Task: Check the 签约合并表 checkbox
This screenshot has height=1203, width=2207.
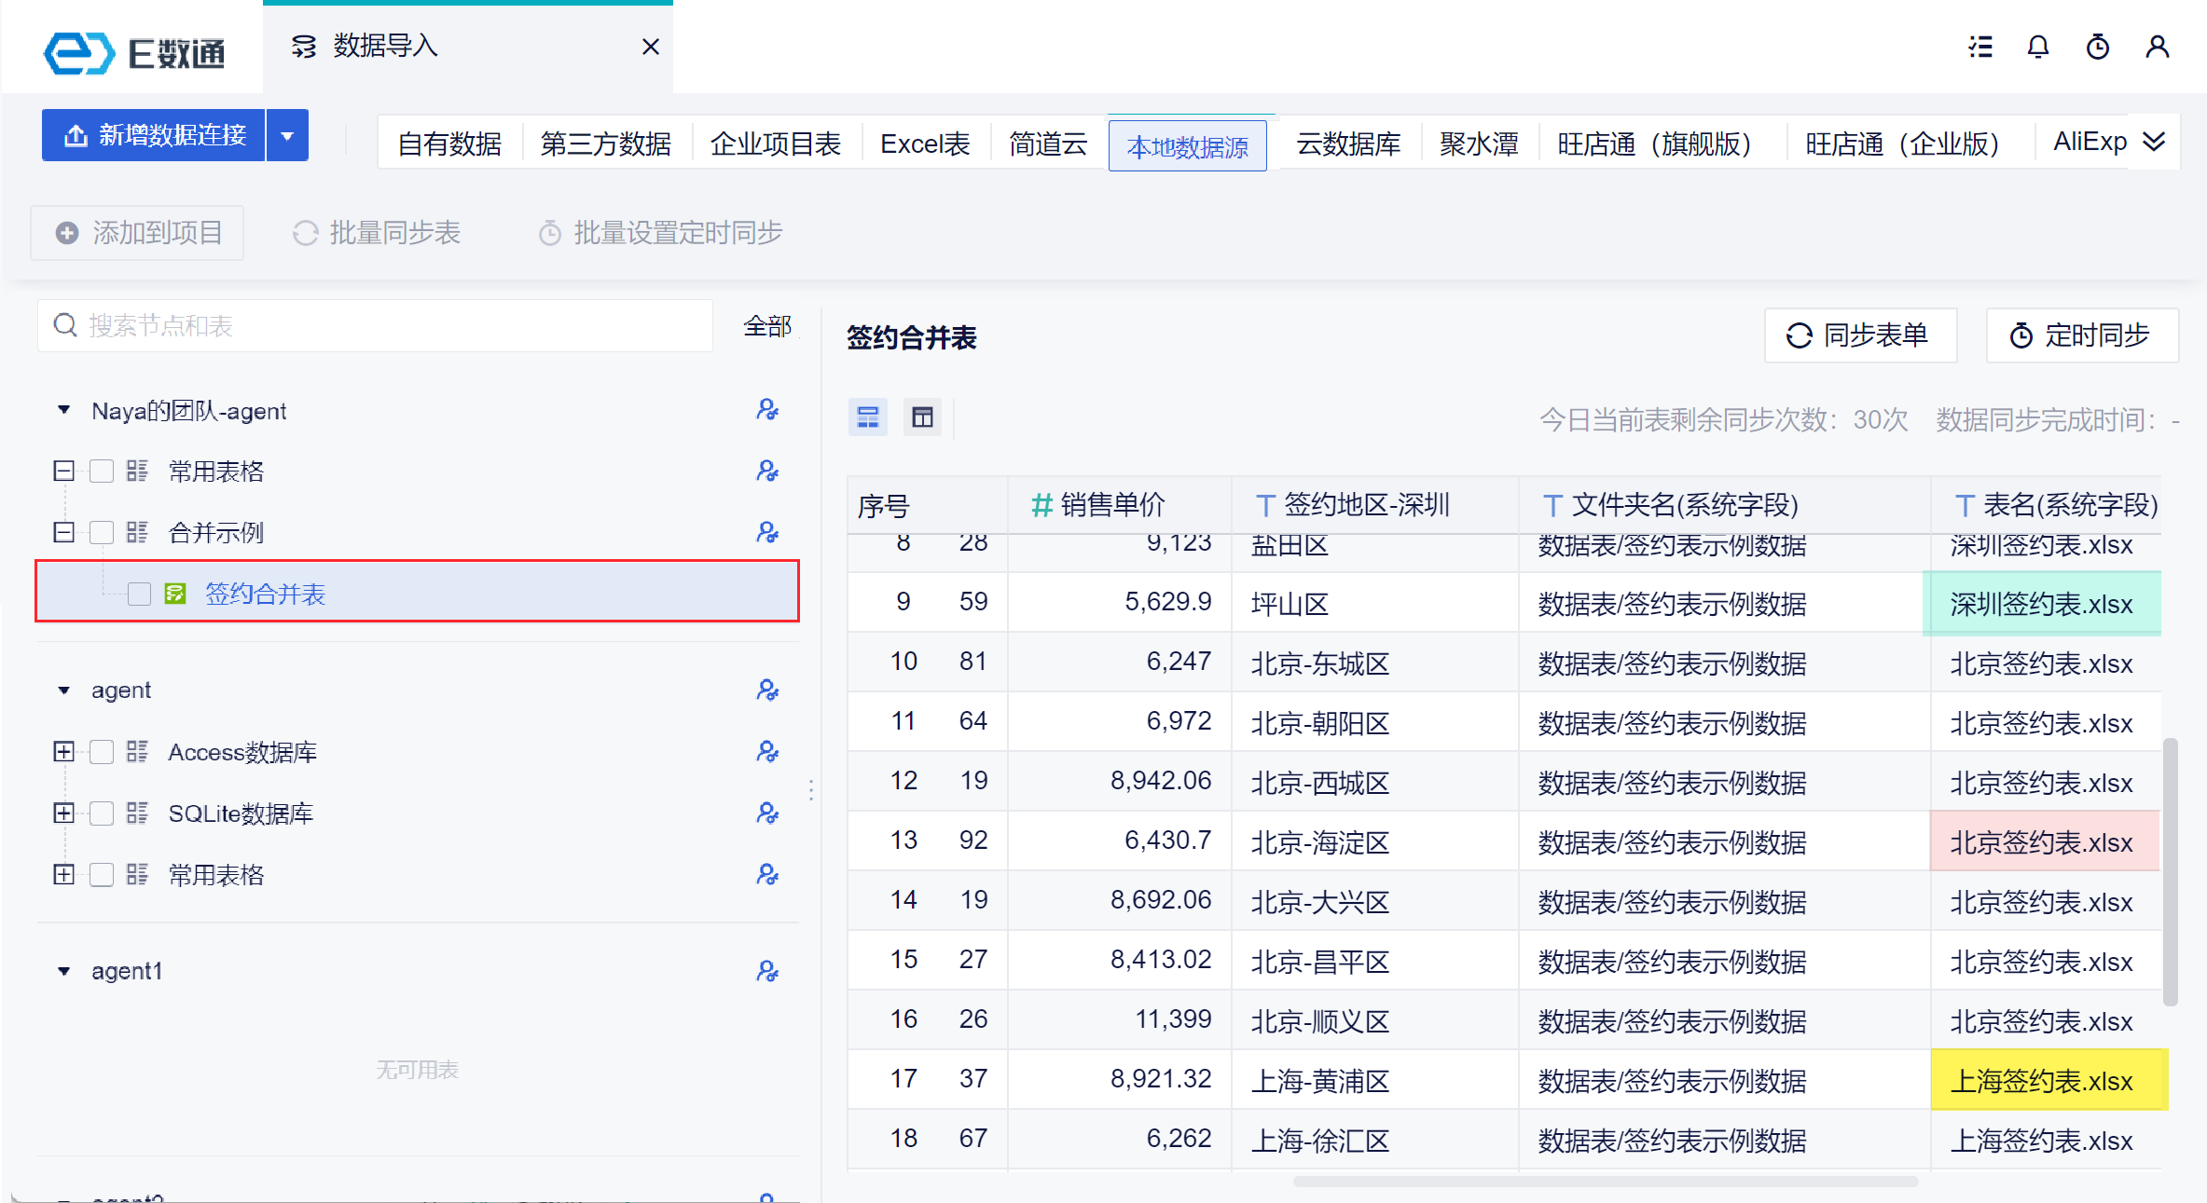Action: click(140, 594)
